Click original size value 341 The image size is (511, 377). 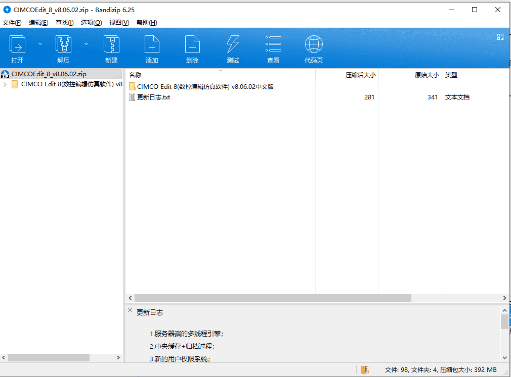(x=433, y=97)
